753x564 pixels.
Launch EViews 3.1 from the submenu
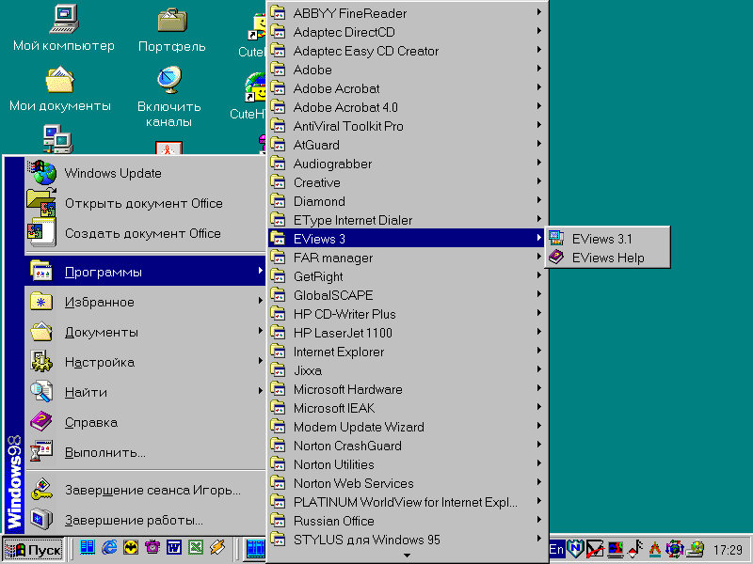(607, 239)
